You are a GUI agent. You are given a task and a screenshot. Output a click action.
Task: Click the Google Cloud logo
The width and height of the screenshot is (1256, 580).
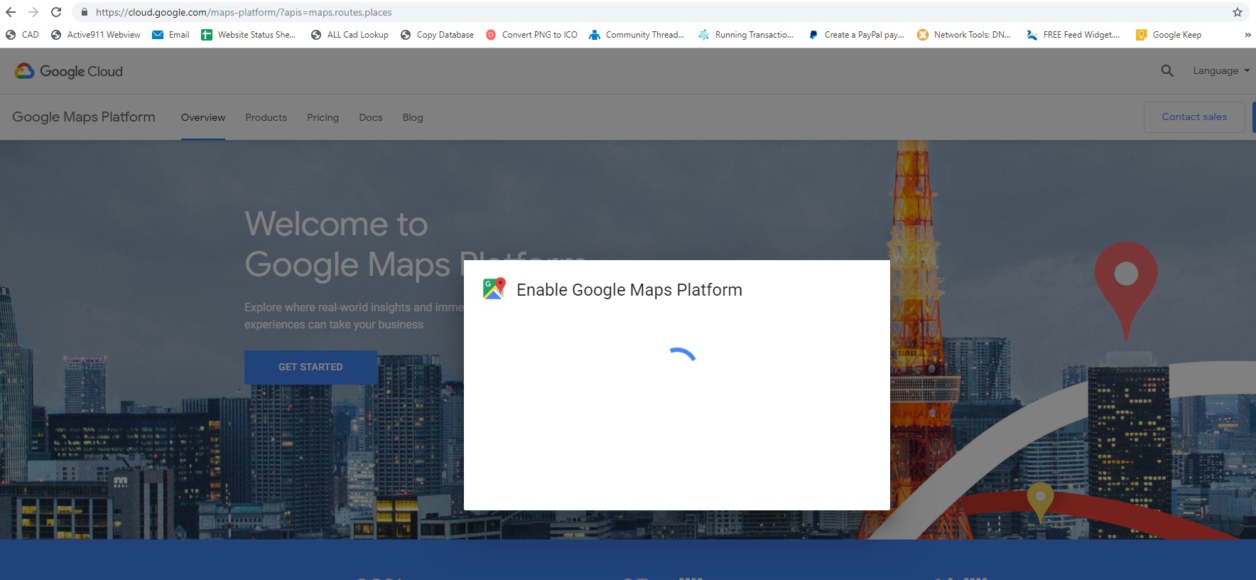[69, 71]
